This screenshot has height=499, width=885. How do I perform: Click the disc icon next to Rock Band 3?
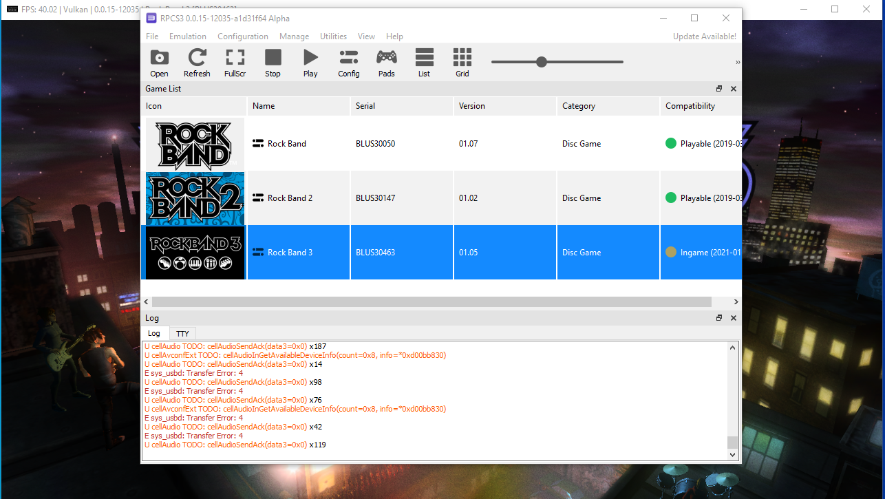(258, 253)
